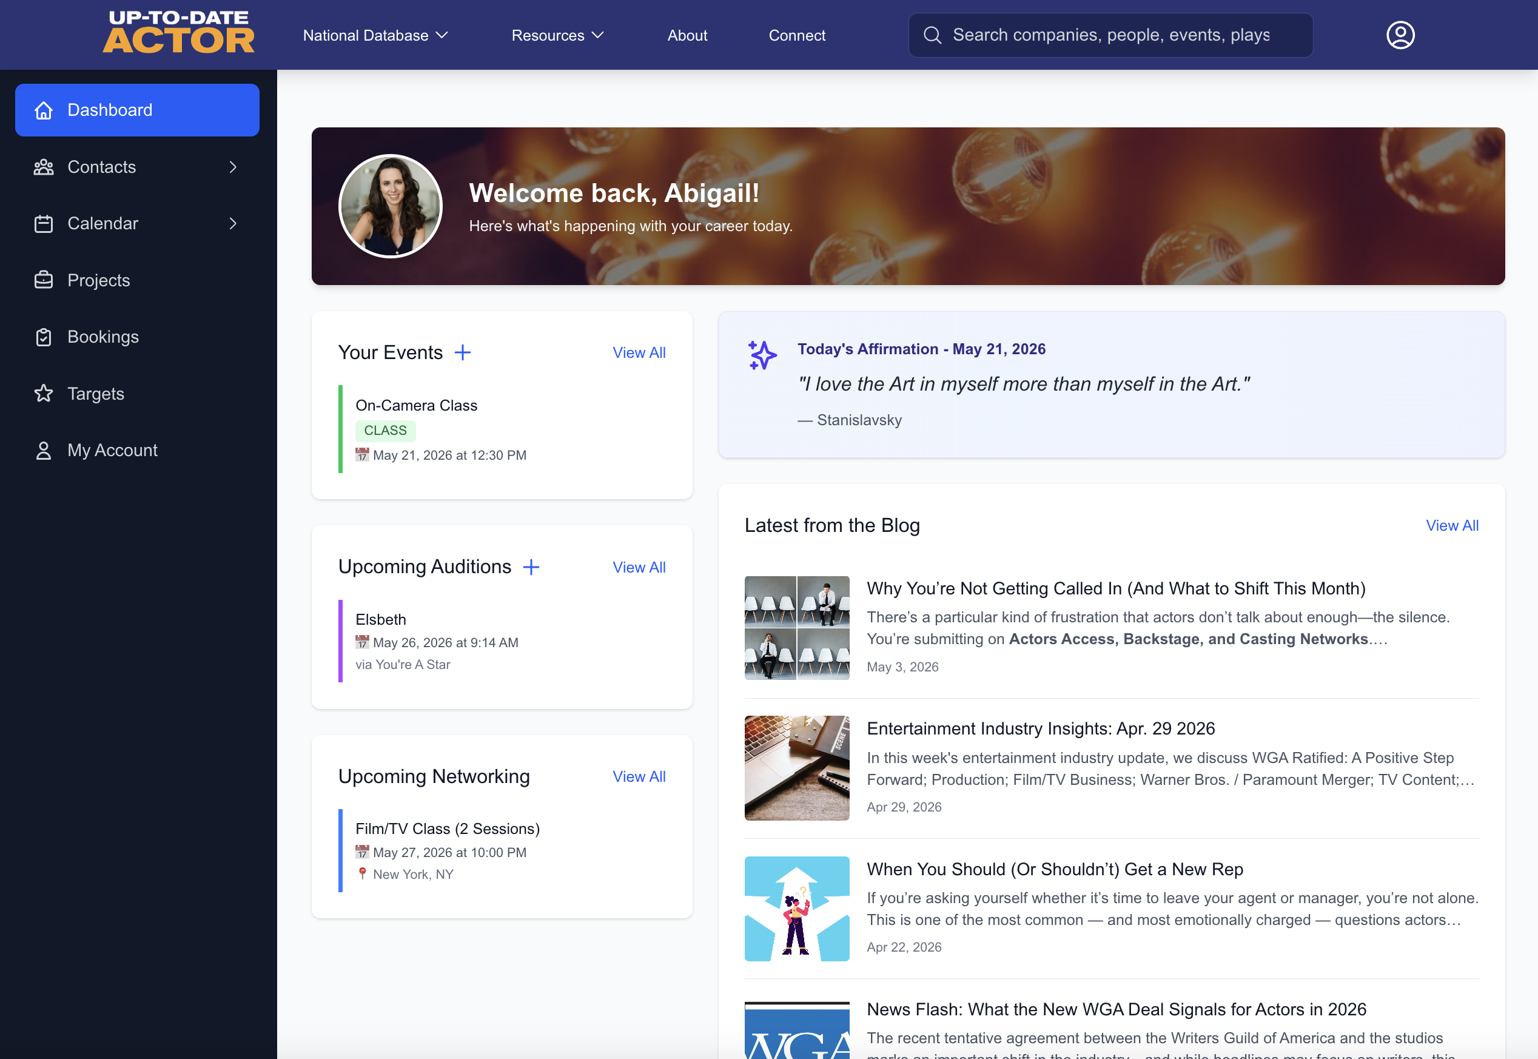Viewport: 1538px width, 1059px height.
Task: Click Today's Affirmation heading
Action: click(922, 349)
